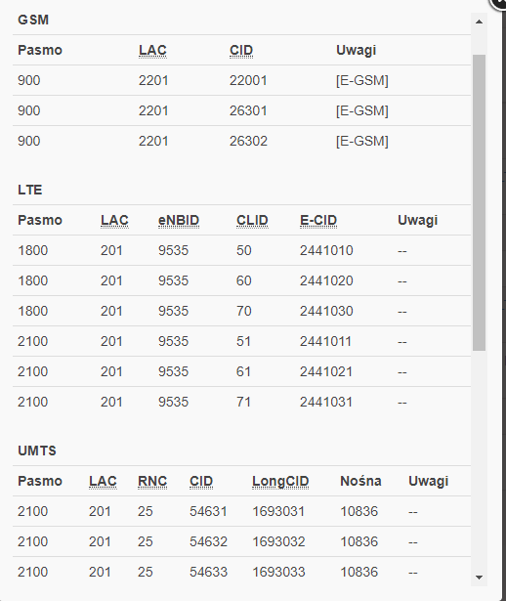Screen dimensions: 506x601
Task: Click the vertical scrollbar thumb
Action: pos(479,202)
